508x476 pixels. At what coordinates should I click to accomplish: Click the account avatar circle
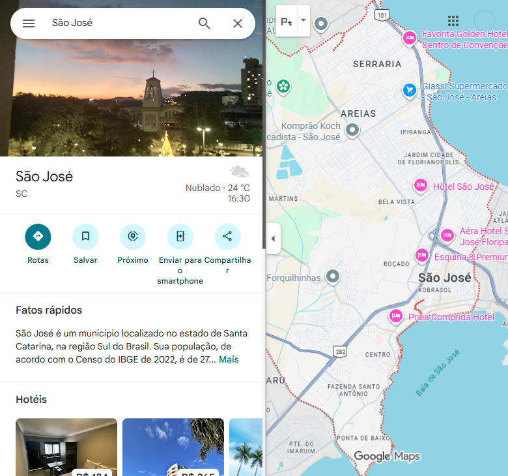tap(485, 21)
